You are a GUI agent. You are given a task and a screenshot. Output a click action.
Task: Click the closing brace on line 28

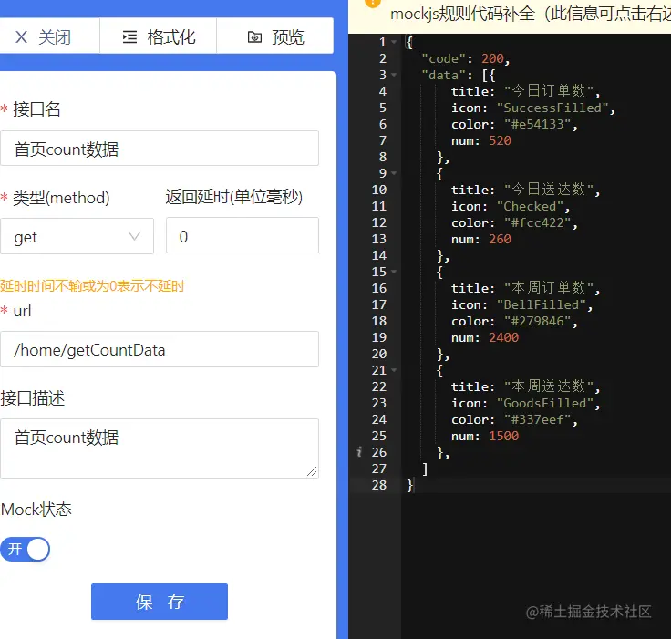[x=410, y=485]
